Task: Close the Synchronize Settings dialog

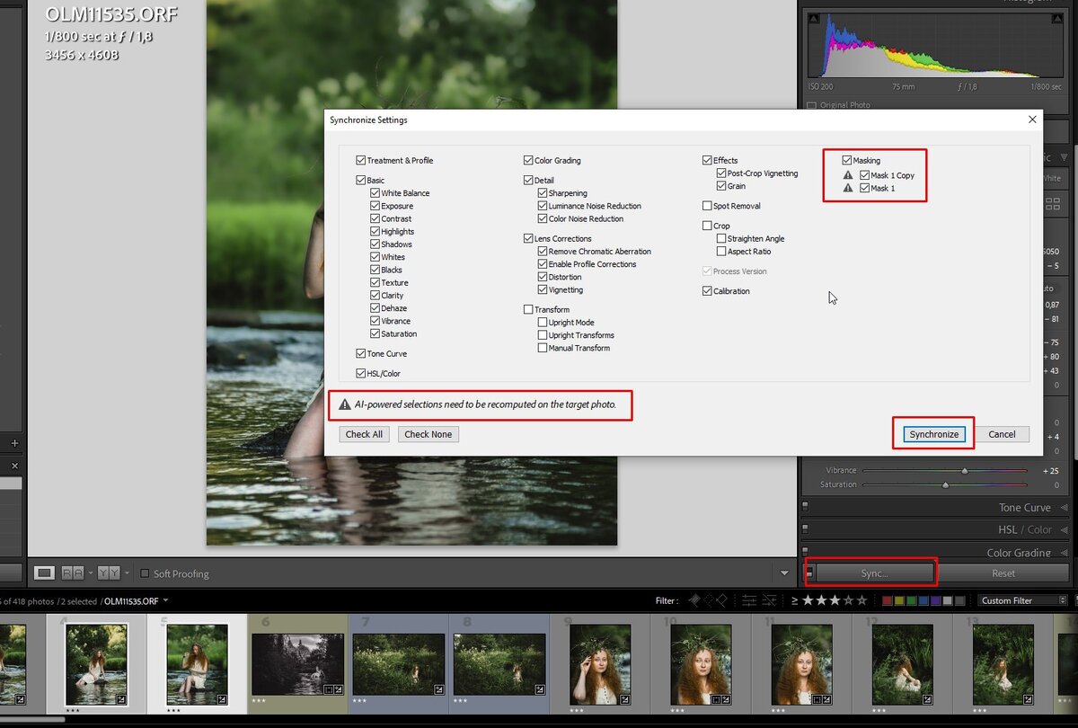Action: coord(1032,120)
